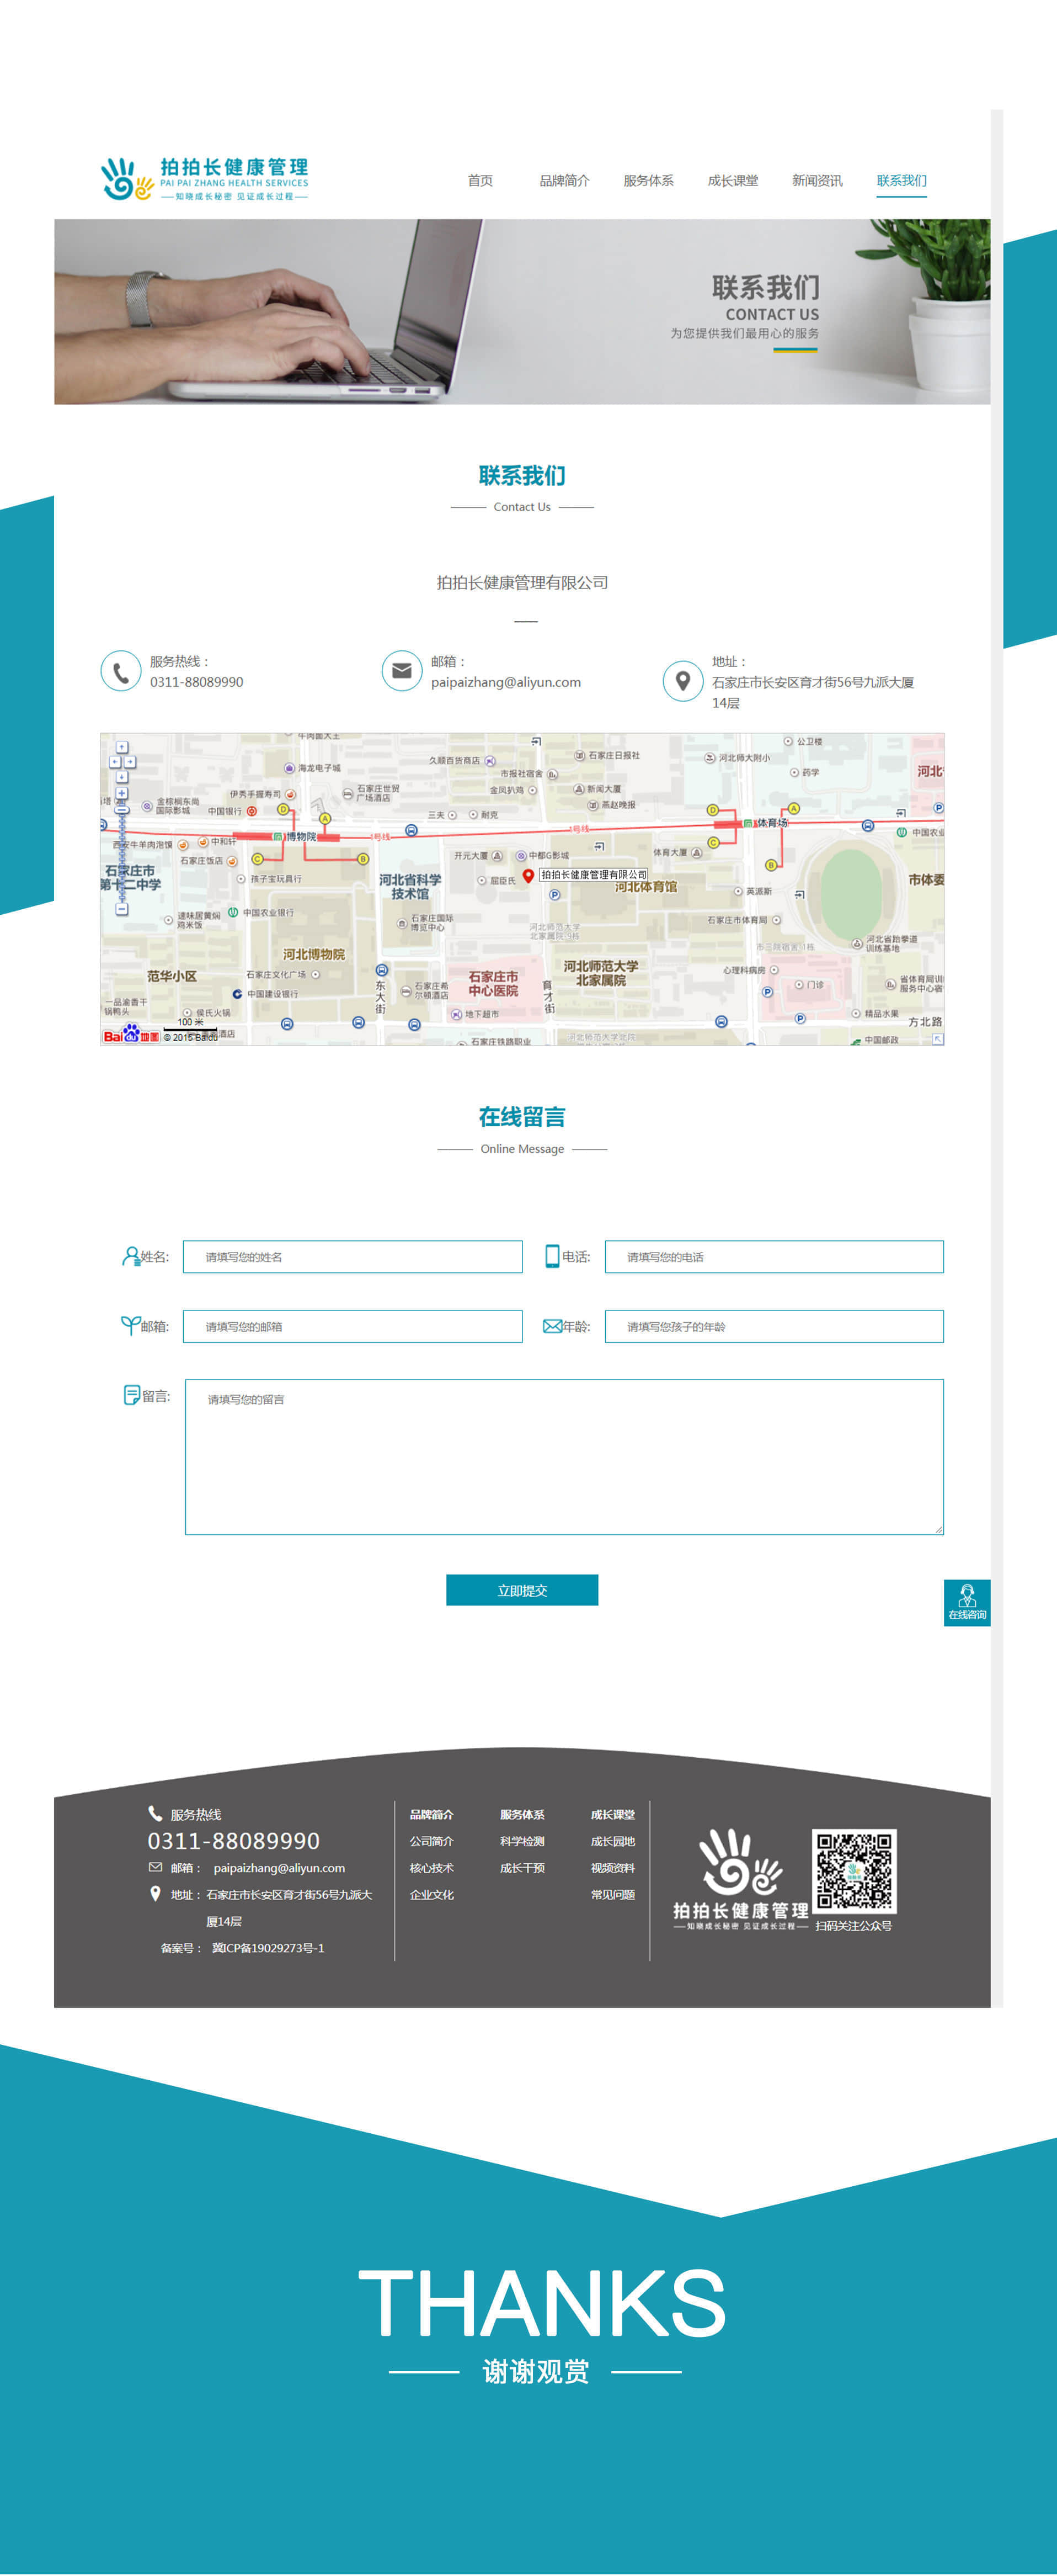
Task: Click the red location pin on the map
Action: [x=528, y=876]
